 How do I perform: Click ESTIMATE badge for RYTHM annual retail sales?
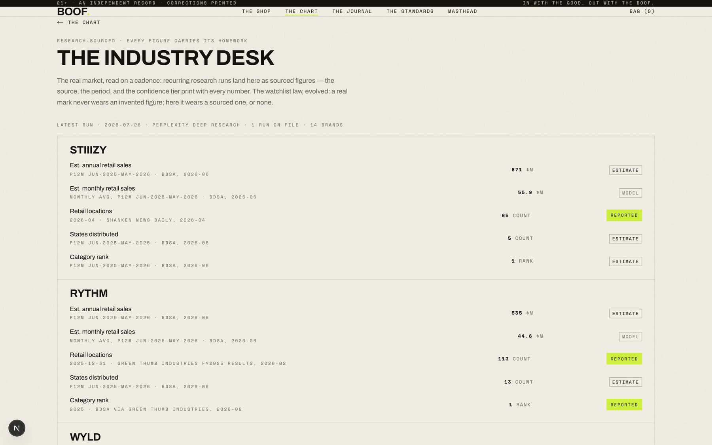(625, 314)
